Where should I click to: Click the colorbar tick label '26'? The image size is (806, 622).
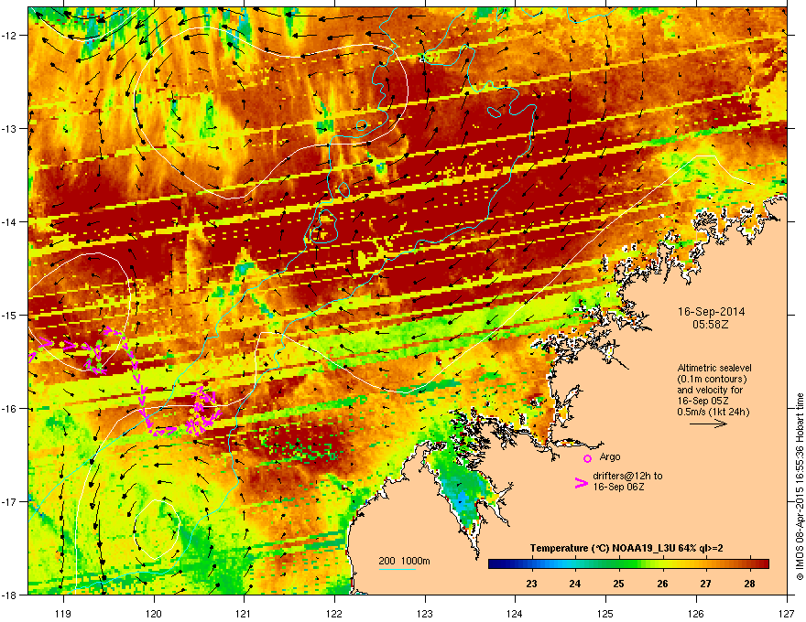pyautogui.click(x=662, y=584)
